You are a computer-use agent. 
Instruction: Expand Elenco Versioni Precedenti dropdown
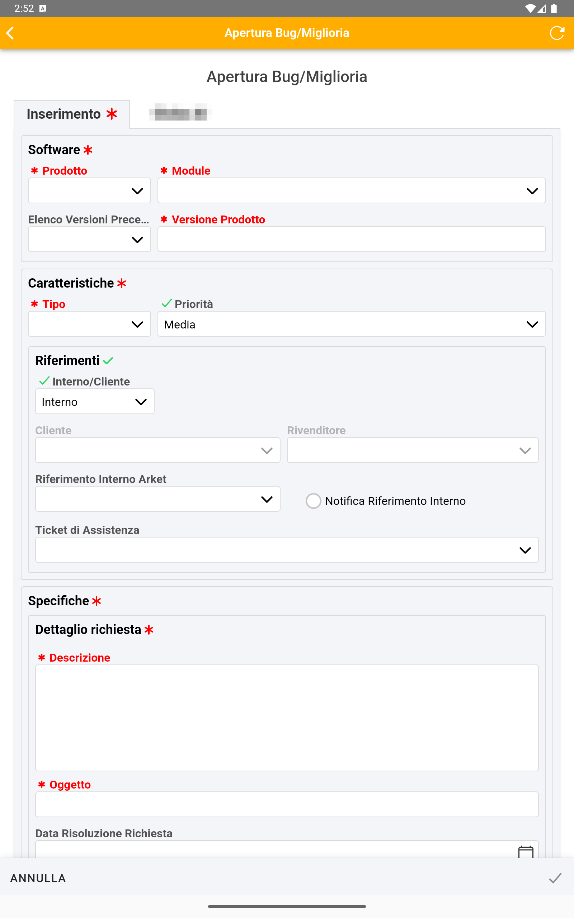(89, 240)
